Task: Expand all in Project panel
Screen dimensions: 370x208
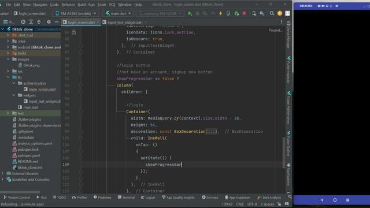Action: click(x=31, y=22)
